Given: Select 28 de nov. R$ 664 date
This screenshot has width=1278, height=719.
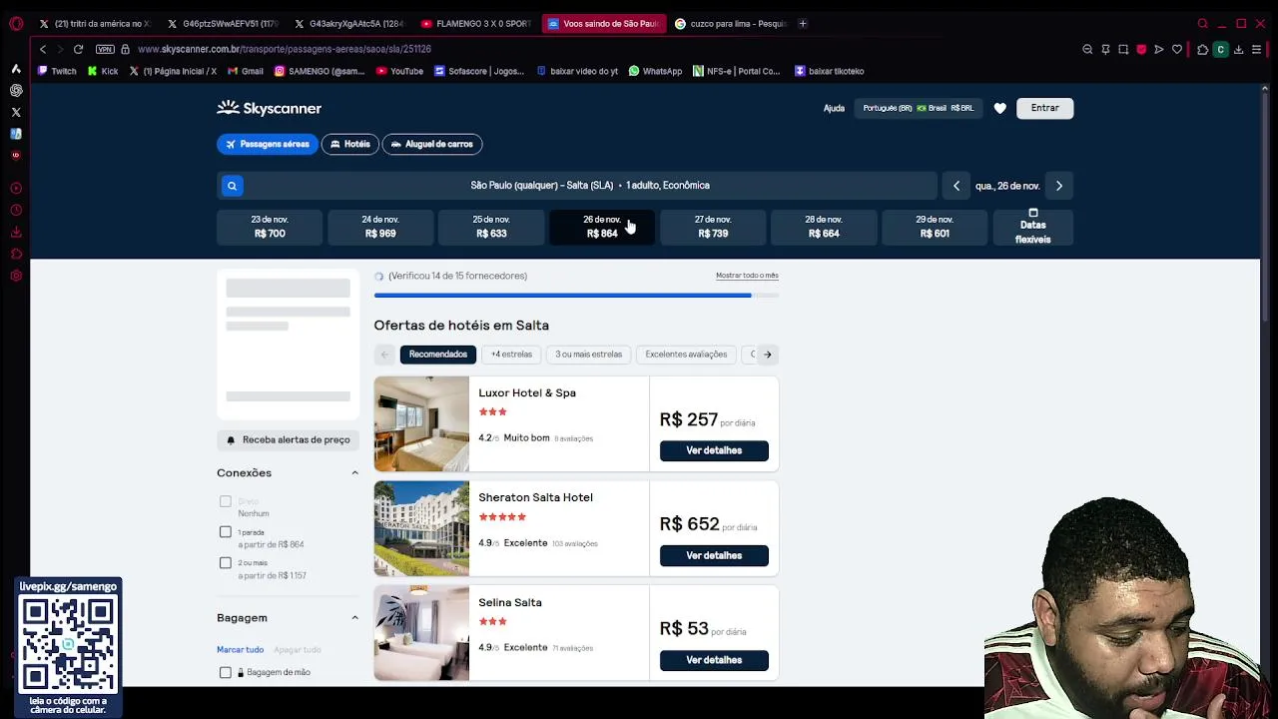Looking at the screenshot, I should pos(824,227).
